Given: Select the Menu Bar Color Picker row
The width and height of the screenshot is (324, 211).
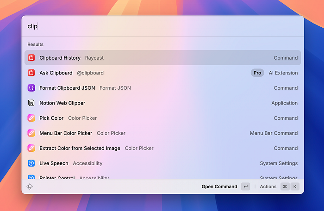Looking at the screenshot, I should tap(162, 133).
